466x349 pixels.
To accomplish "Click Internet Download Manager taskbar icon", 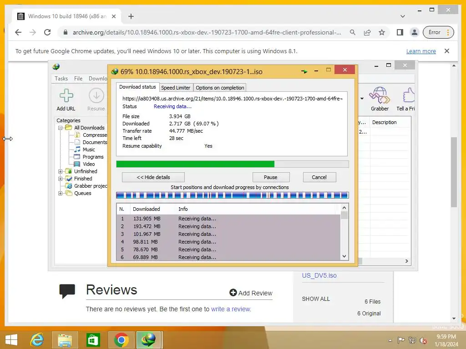I will point(149,340).
